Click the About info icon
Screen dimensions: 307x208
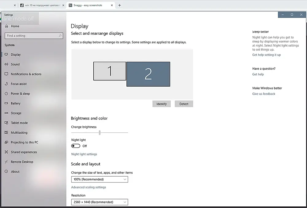tap(6, 171)
